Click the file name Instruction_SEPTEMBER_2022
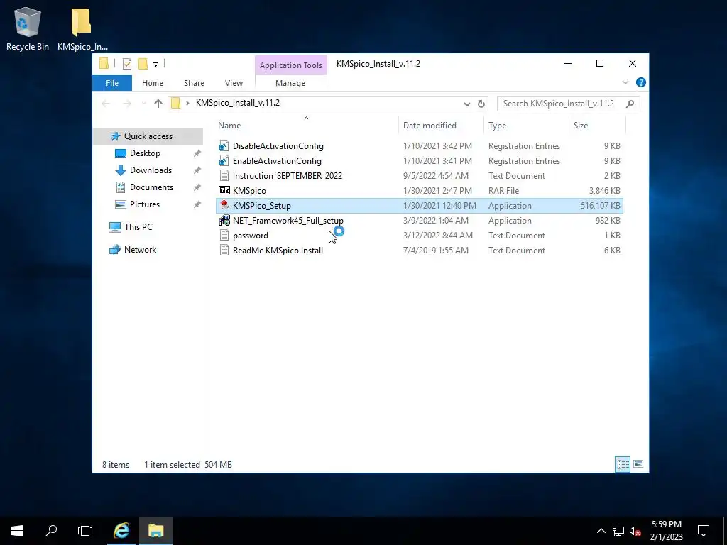The width and height of the screenshot is (727, 545). tap(288, 176)
